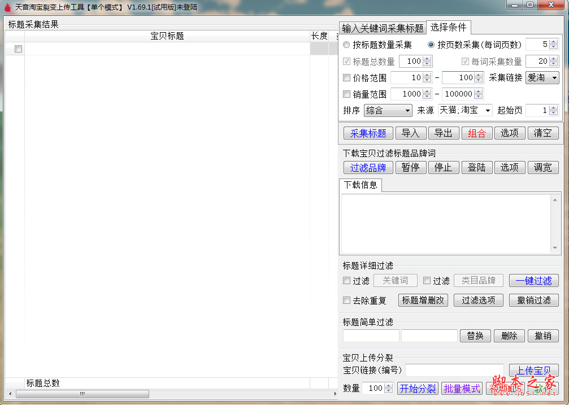
Task: Click the red flame app icon in title bar
Action: coord(7,7)
